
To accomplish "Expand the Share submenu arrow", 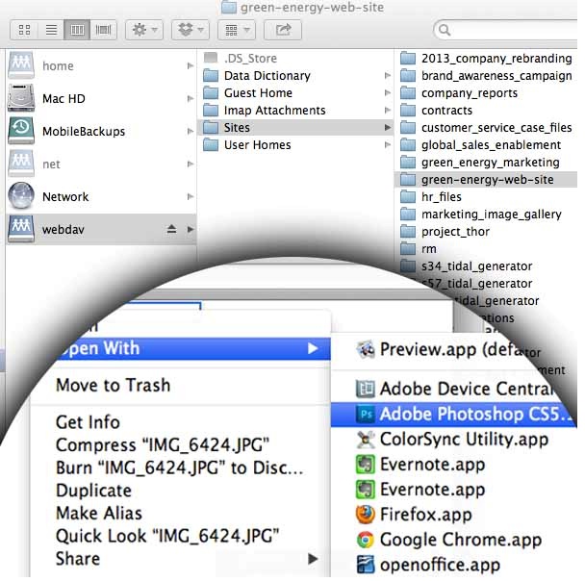I will pos(313,559).
